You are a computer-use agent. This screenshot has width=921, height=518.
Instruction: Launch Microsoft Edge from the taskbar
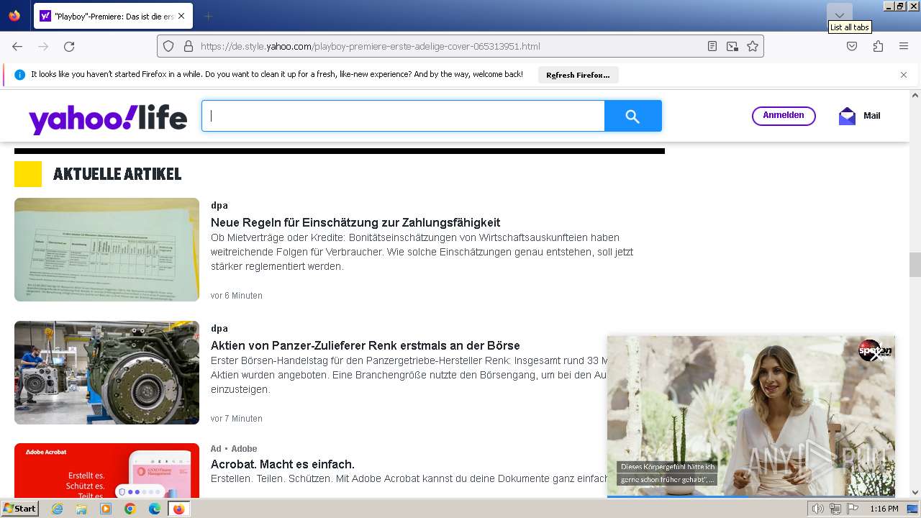(x=155, y=509)
